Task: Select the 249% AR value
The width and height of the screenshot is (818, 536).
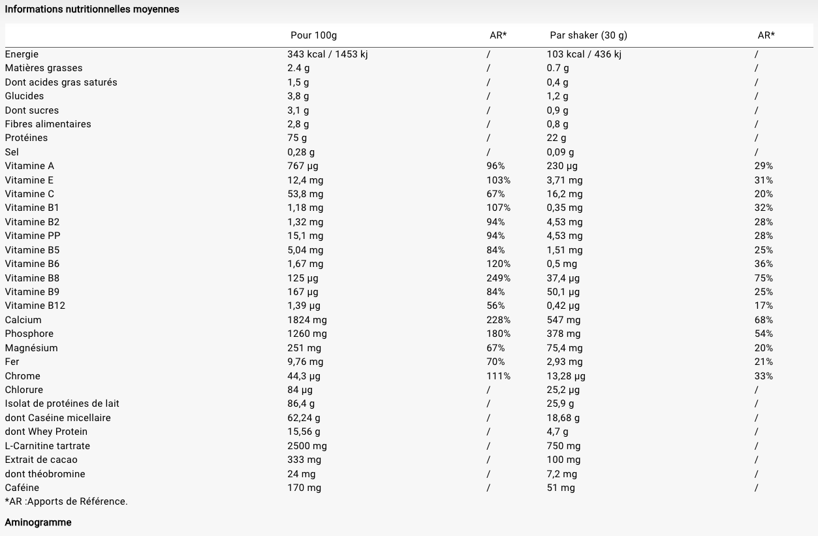Action: (x=499, y=278)
